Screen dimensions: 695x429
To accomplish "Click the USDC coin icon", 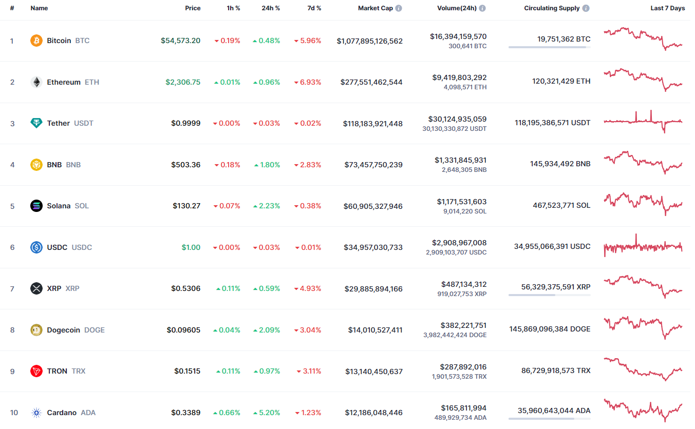I will tap(36, 247).
